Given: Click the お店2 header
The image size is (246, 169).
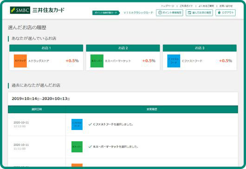Looking at the screenshot, I should coord(123,48).
